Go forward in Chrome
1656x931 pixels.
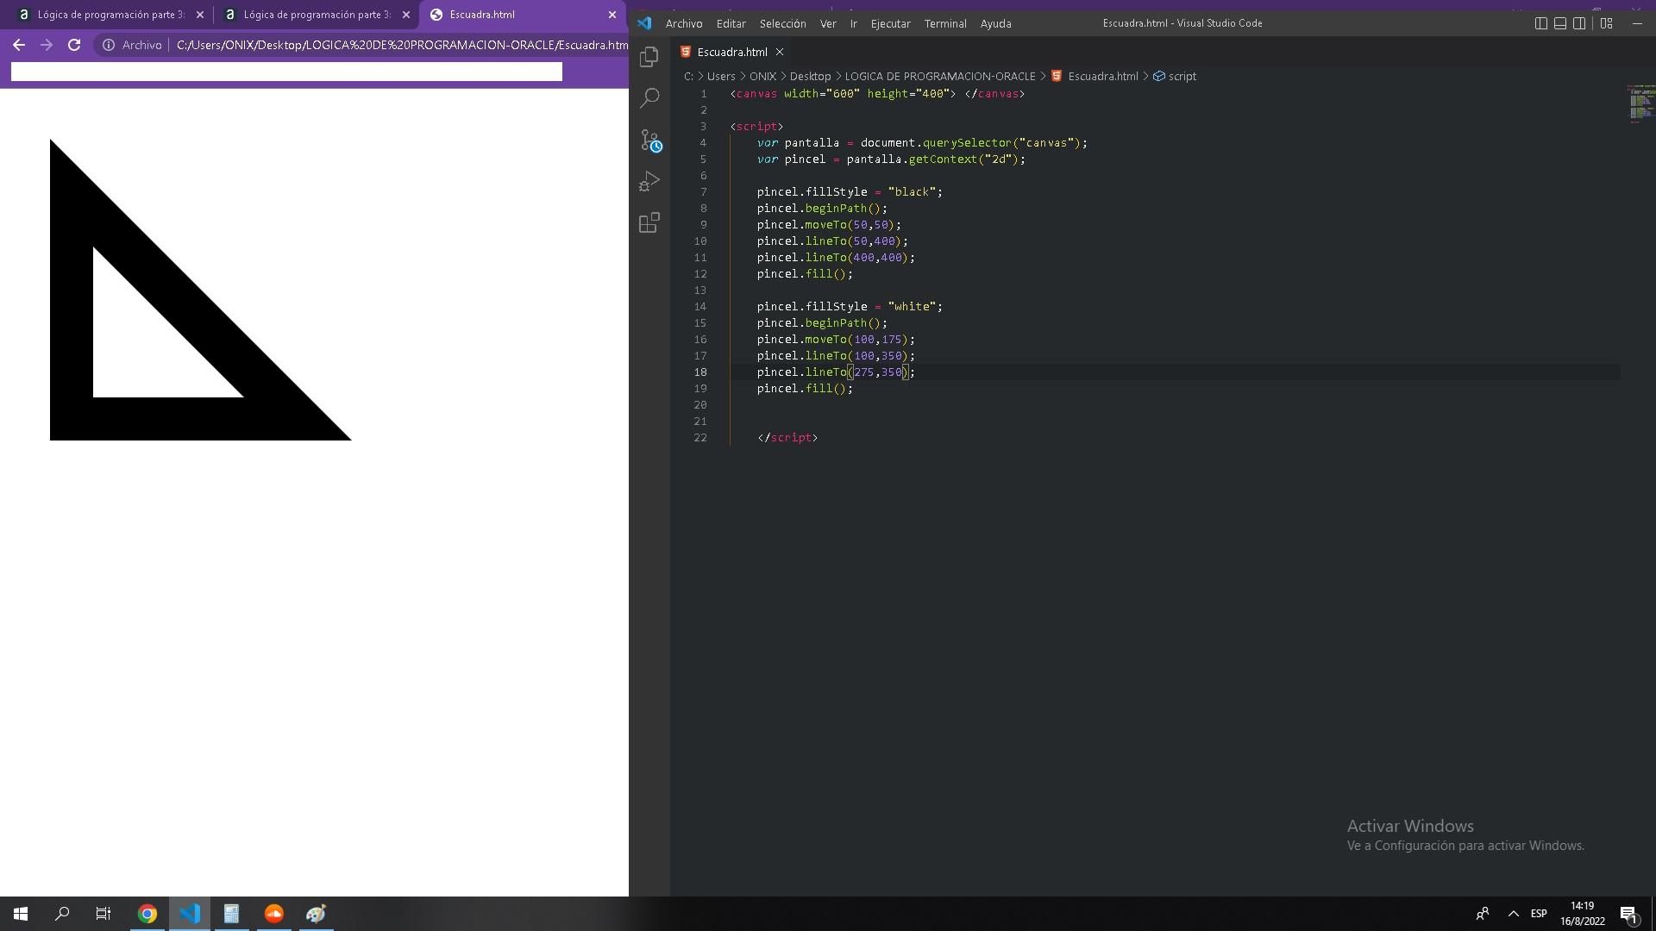tap(47, 45)
